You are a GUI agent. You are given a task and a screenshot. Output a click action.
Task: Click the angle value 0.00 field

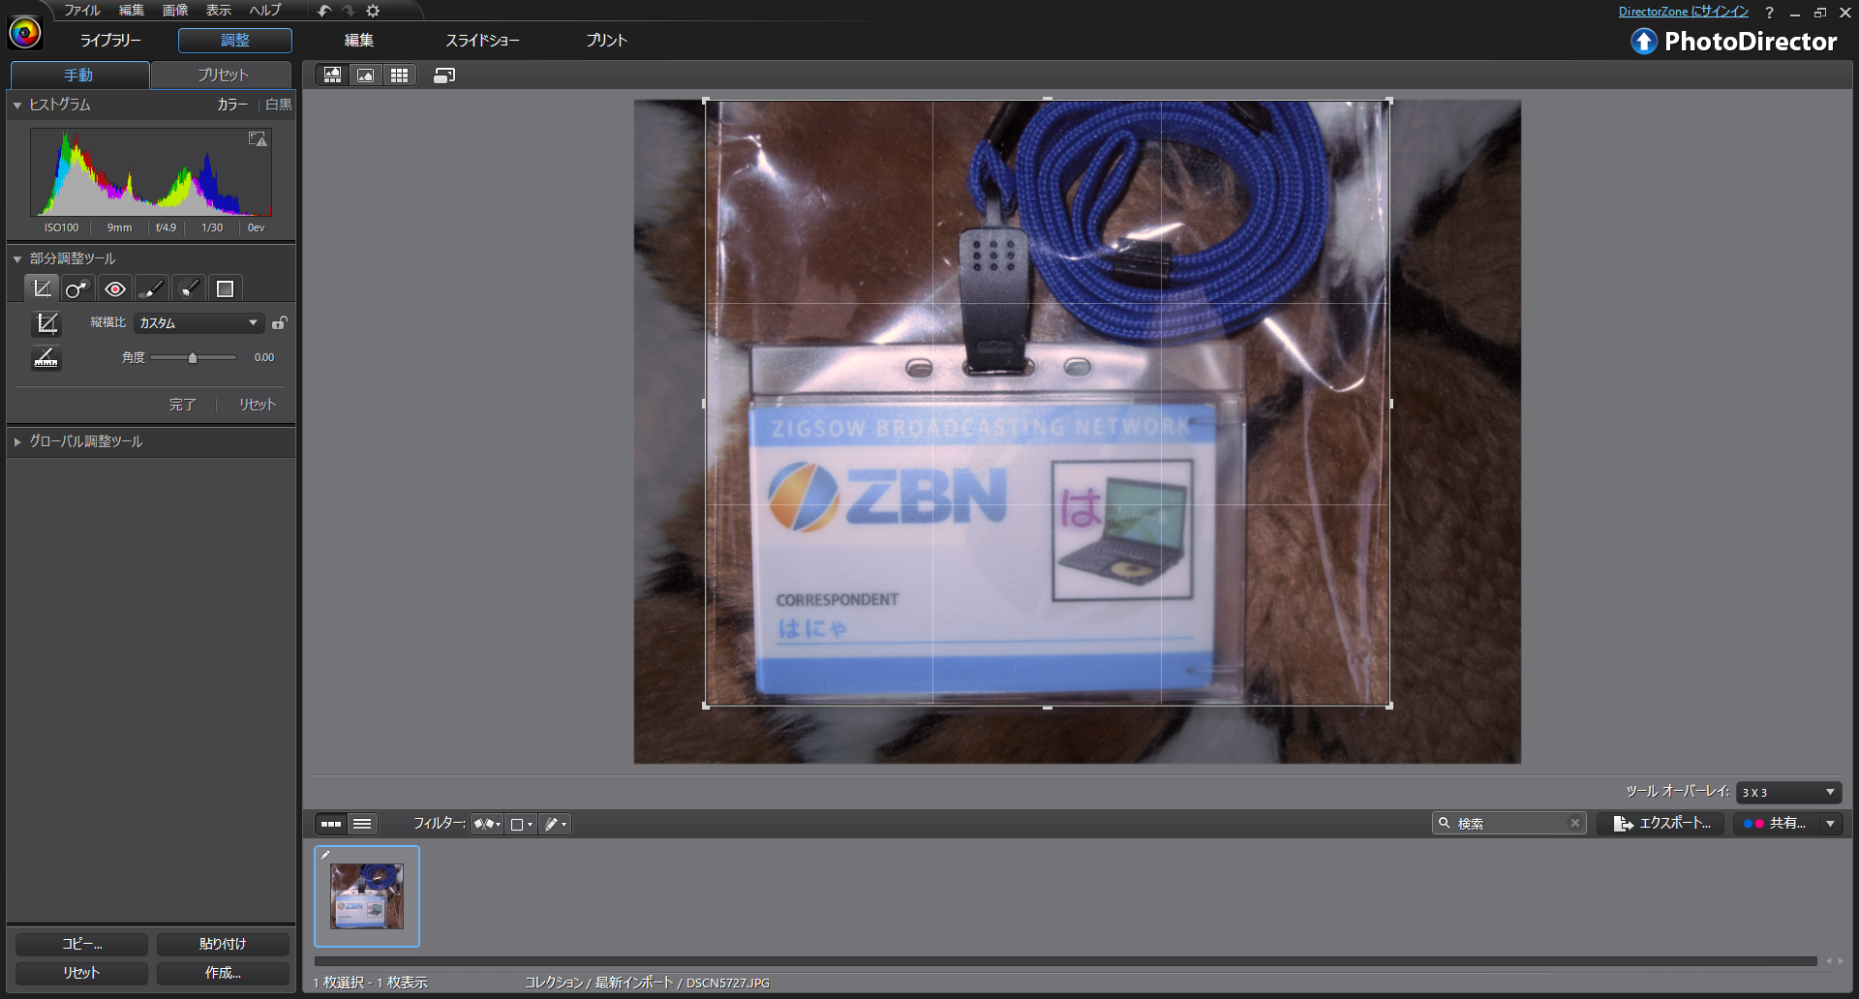click(x=264, y=358)
